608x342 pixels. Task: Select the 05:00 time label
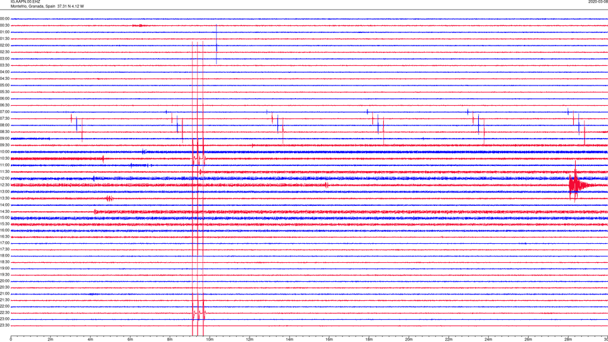pos(4,85)
